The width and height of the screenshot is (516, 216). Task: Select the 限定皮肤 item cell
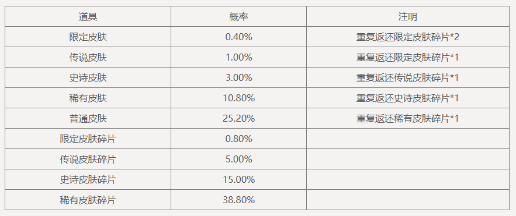point(88,37)
